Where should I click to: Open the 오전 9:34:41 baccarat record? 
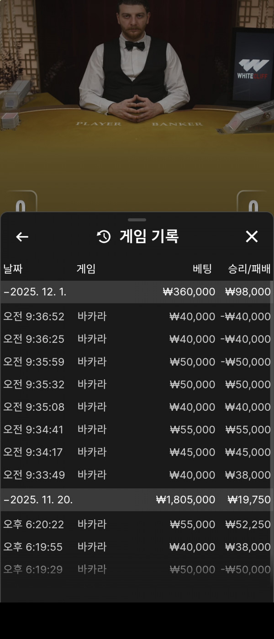[x=137, y=429]
